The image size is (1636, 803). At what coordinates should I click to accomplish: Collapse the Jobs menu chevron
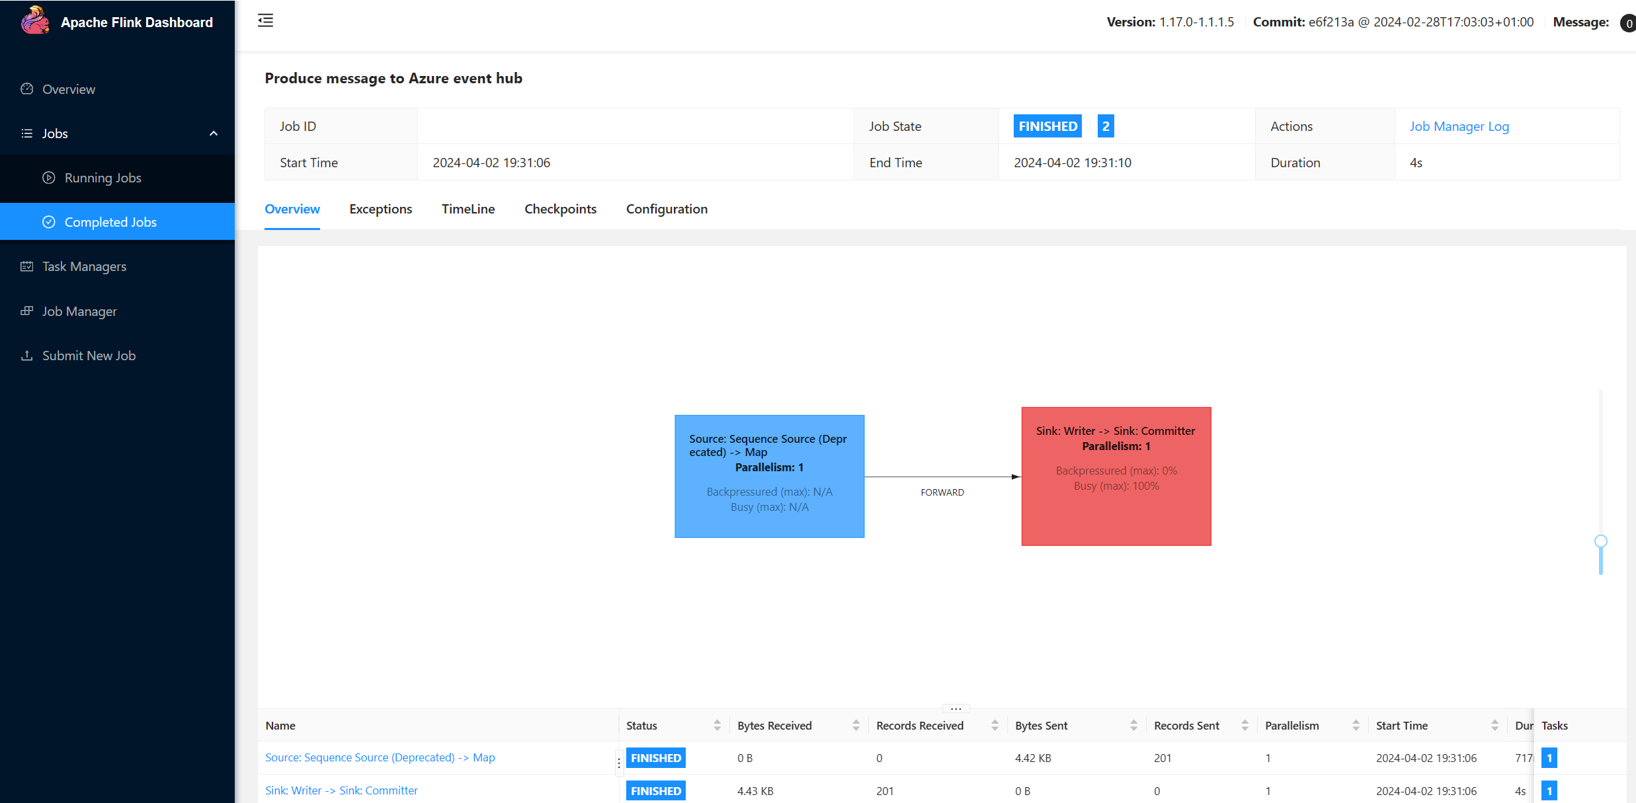[214, 134]
